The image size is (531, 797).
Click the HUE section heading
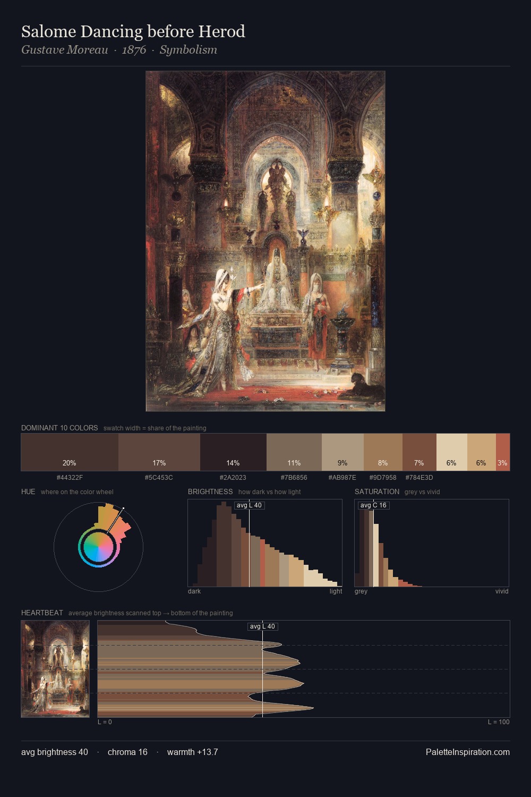coord(28,491)
